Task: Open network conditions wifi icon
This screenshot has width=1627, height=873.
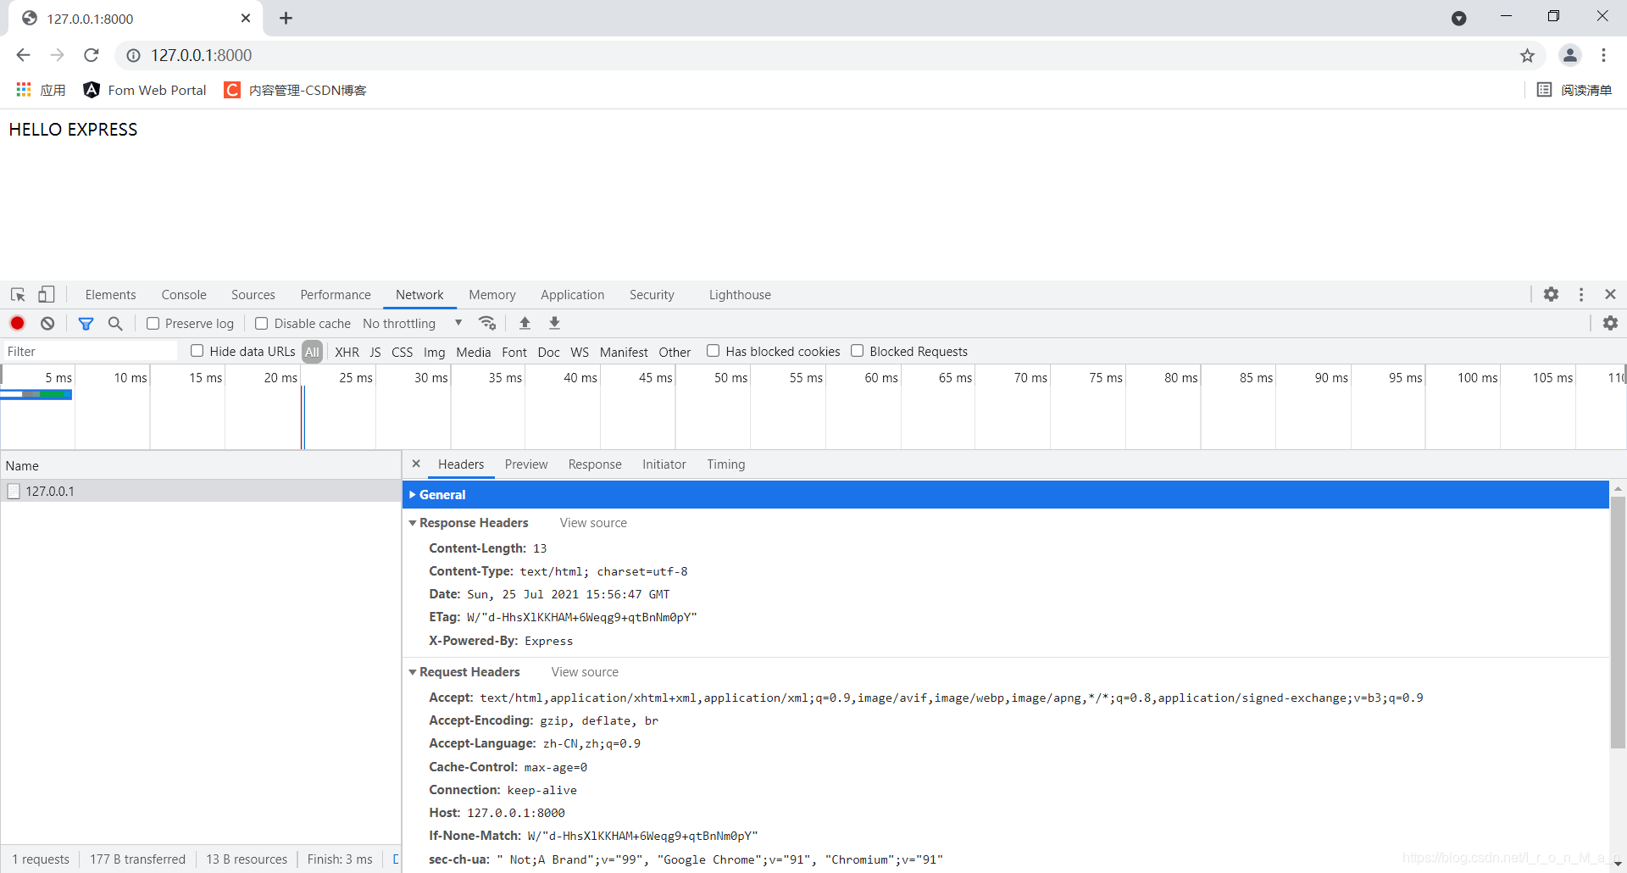Action: 487,323
